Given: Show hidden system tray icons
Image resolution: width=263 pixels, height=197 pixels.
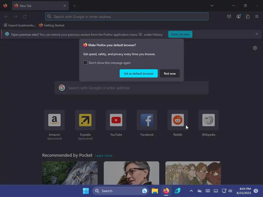Looking at the screenshot, I should (191, 191).
